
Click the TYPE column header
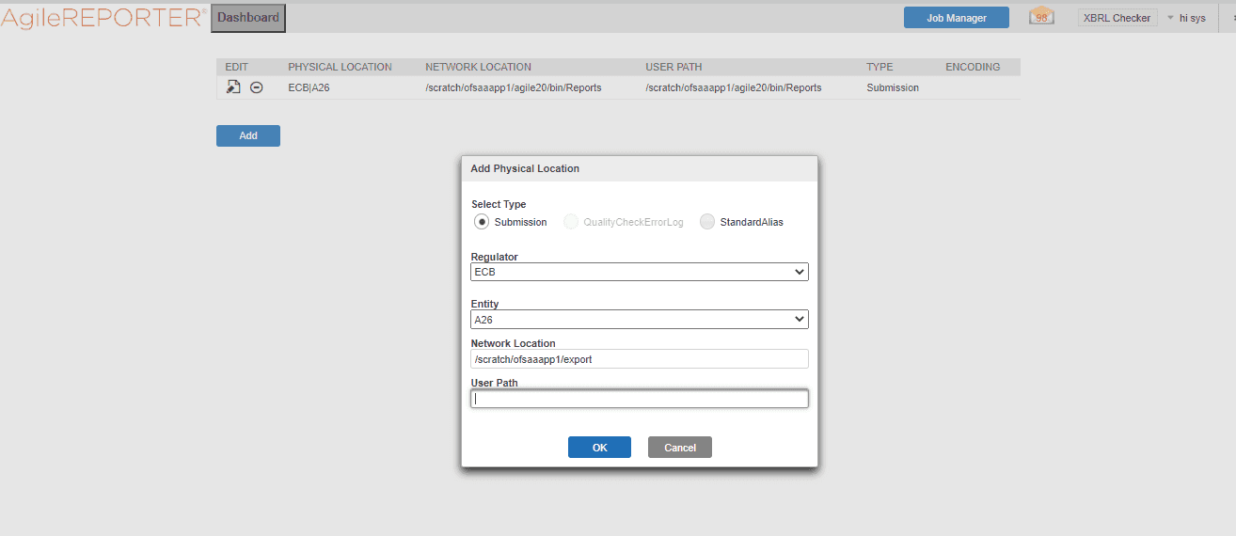[879, 67]
